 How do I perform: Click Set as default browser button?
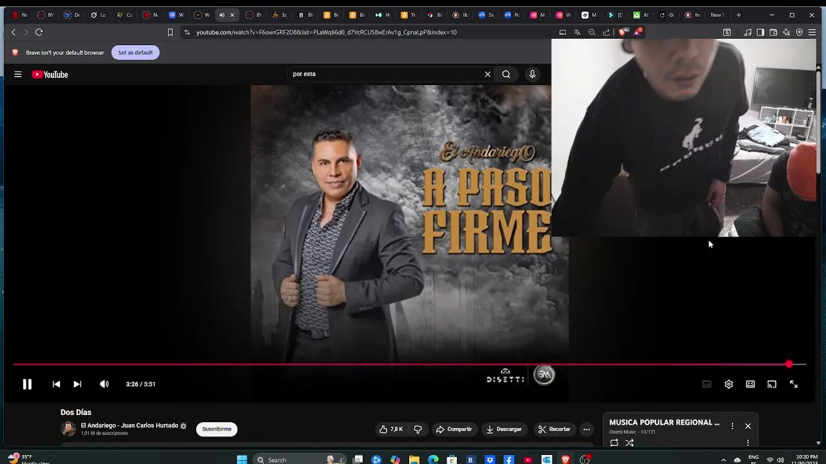tap(136, 53)
